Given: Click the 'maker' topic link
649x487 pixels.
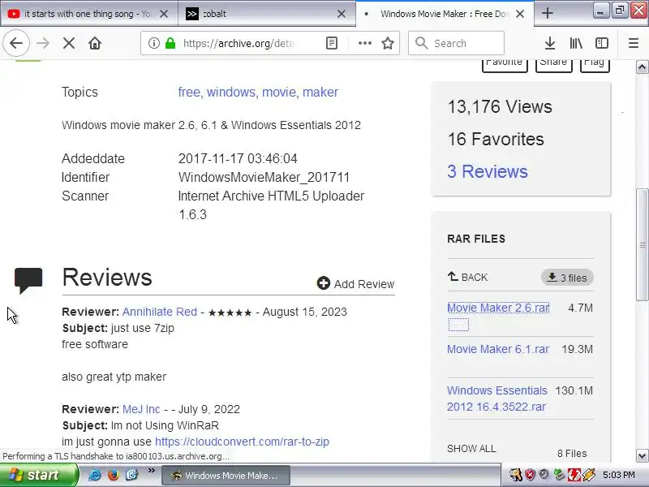Looking at the screenshot, I should [320, 92].
